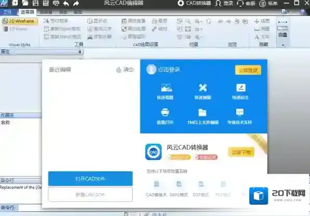
Task: Click the Save As icon beside Save
Action: [46, 3]
